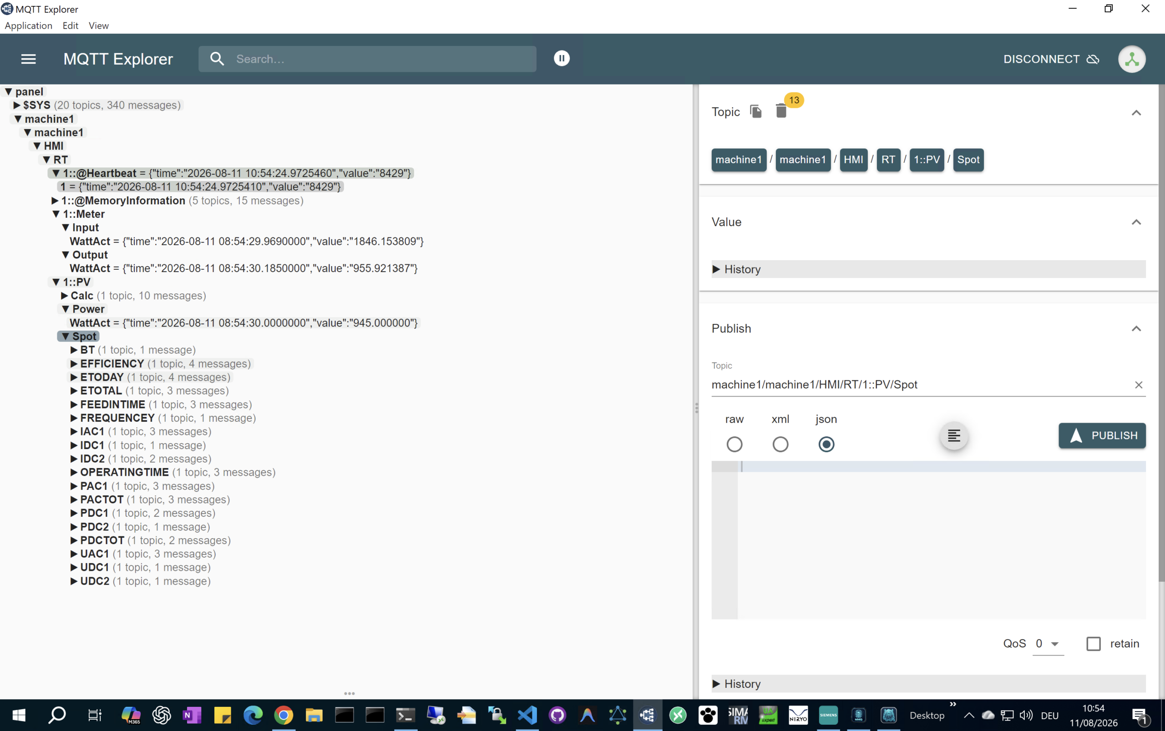Open the QoS dropdown
1165x731 pixels.
click(x=1048, y=644)
